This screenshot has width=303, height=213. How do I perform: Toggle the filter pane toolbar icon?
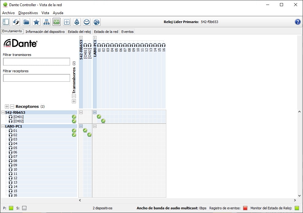tap(6, 22)
